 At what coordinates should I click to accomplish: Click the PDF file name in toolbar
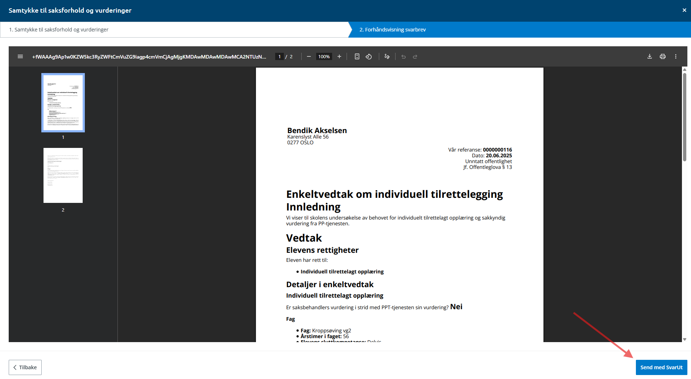(149, 56)
